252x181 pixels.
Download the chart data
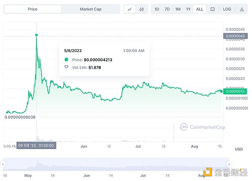click(x=241, y=9)
